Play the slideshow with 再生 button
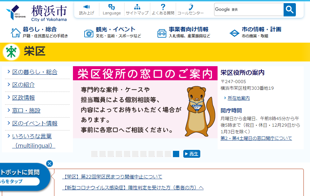Image resolution: width=310 pixels, height=196 pixels. (x=192, y=154)
